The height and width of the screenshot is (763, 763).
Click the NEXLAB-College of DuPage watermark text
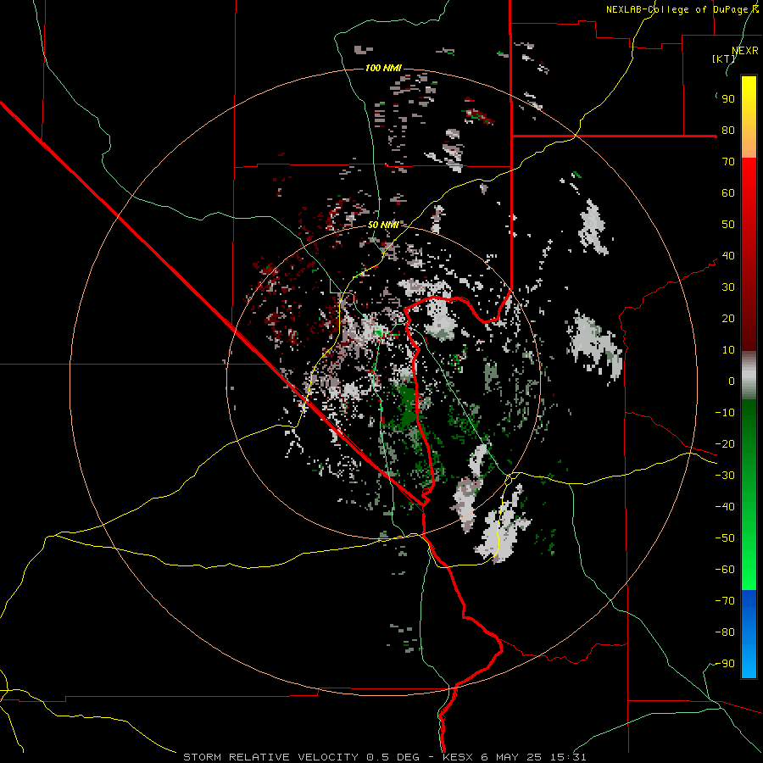click(x=682, y=9)
